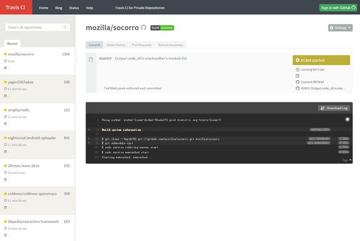360x241 pixels.
Task: Jump to top of log via Top link
Action: [x=345, y=160]
